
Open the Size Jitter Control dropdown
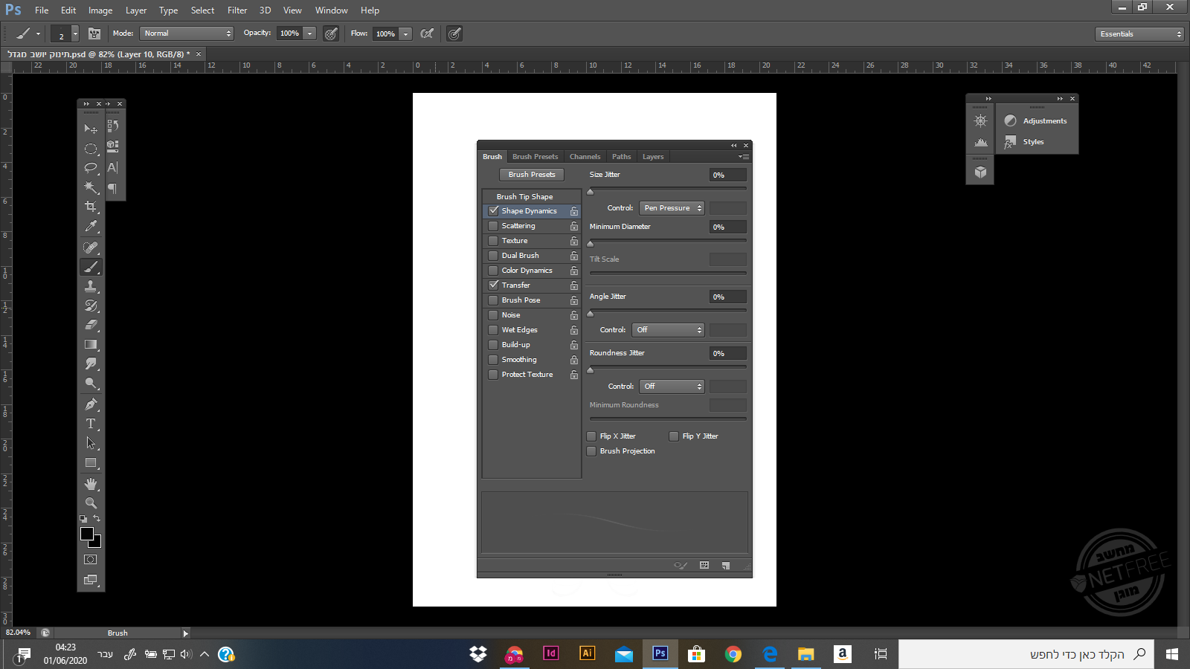pos(672,208)
